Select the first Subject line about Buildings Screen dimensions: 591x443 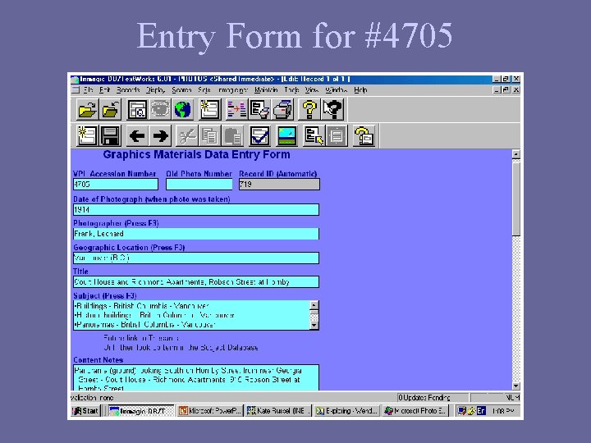tap(141, 306)
